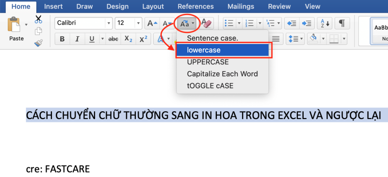This screenshot has width=388, height=177.
Task: Expand bullet list style arrow
Action: tap(239, 23)
